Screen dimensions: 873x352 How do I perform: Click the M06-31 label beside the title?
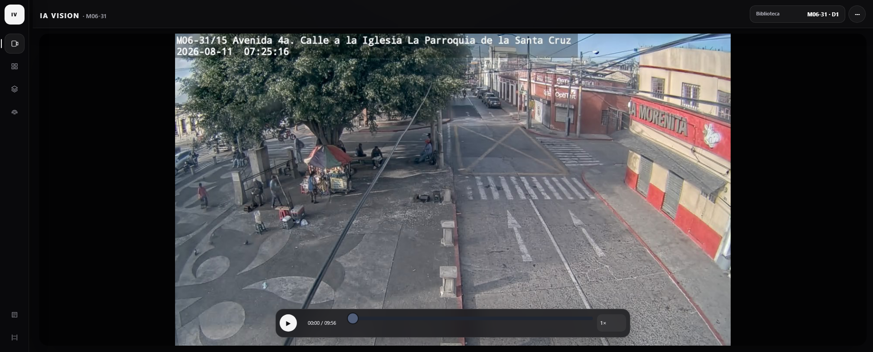96,16
